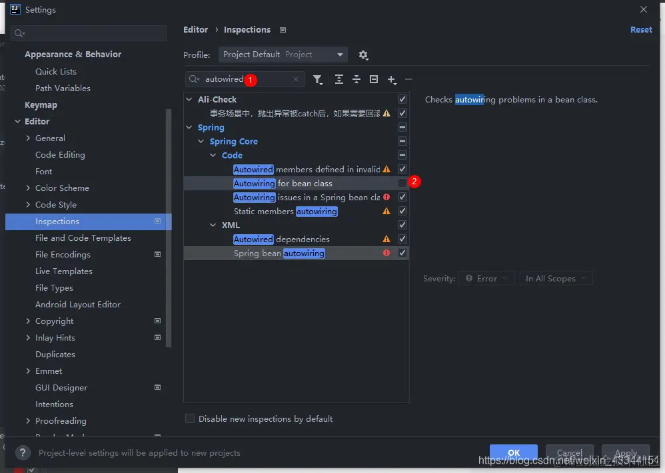Click the warning icon on Static members autowiring
Image resolution: width=665 pixels, height=473 pixels.
(386, 211)
